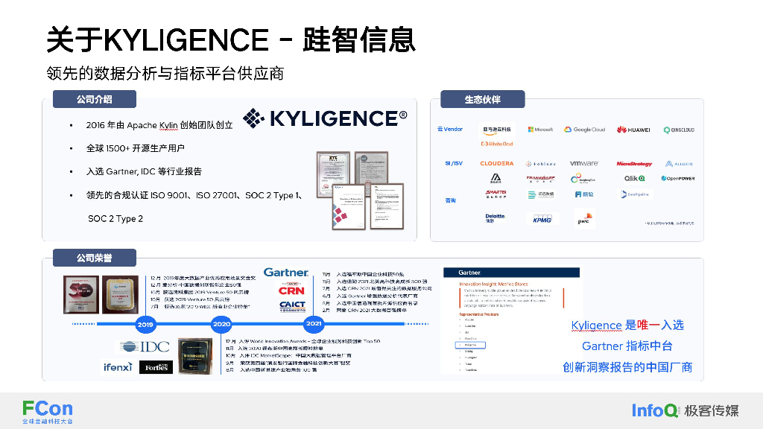Image resolution: width=763 pixels, height=429 pixels.
Task: Click the Google Cloud partner logo
Action: pyautogui.click(x=584, y=130)
